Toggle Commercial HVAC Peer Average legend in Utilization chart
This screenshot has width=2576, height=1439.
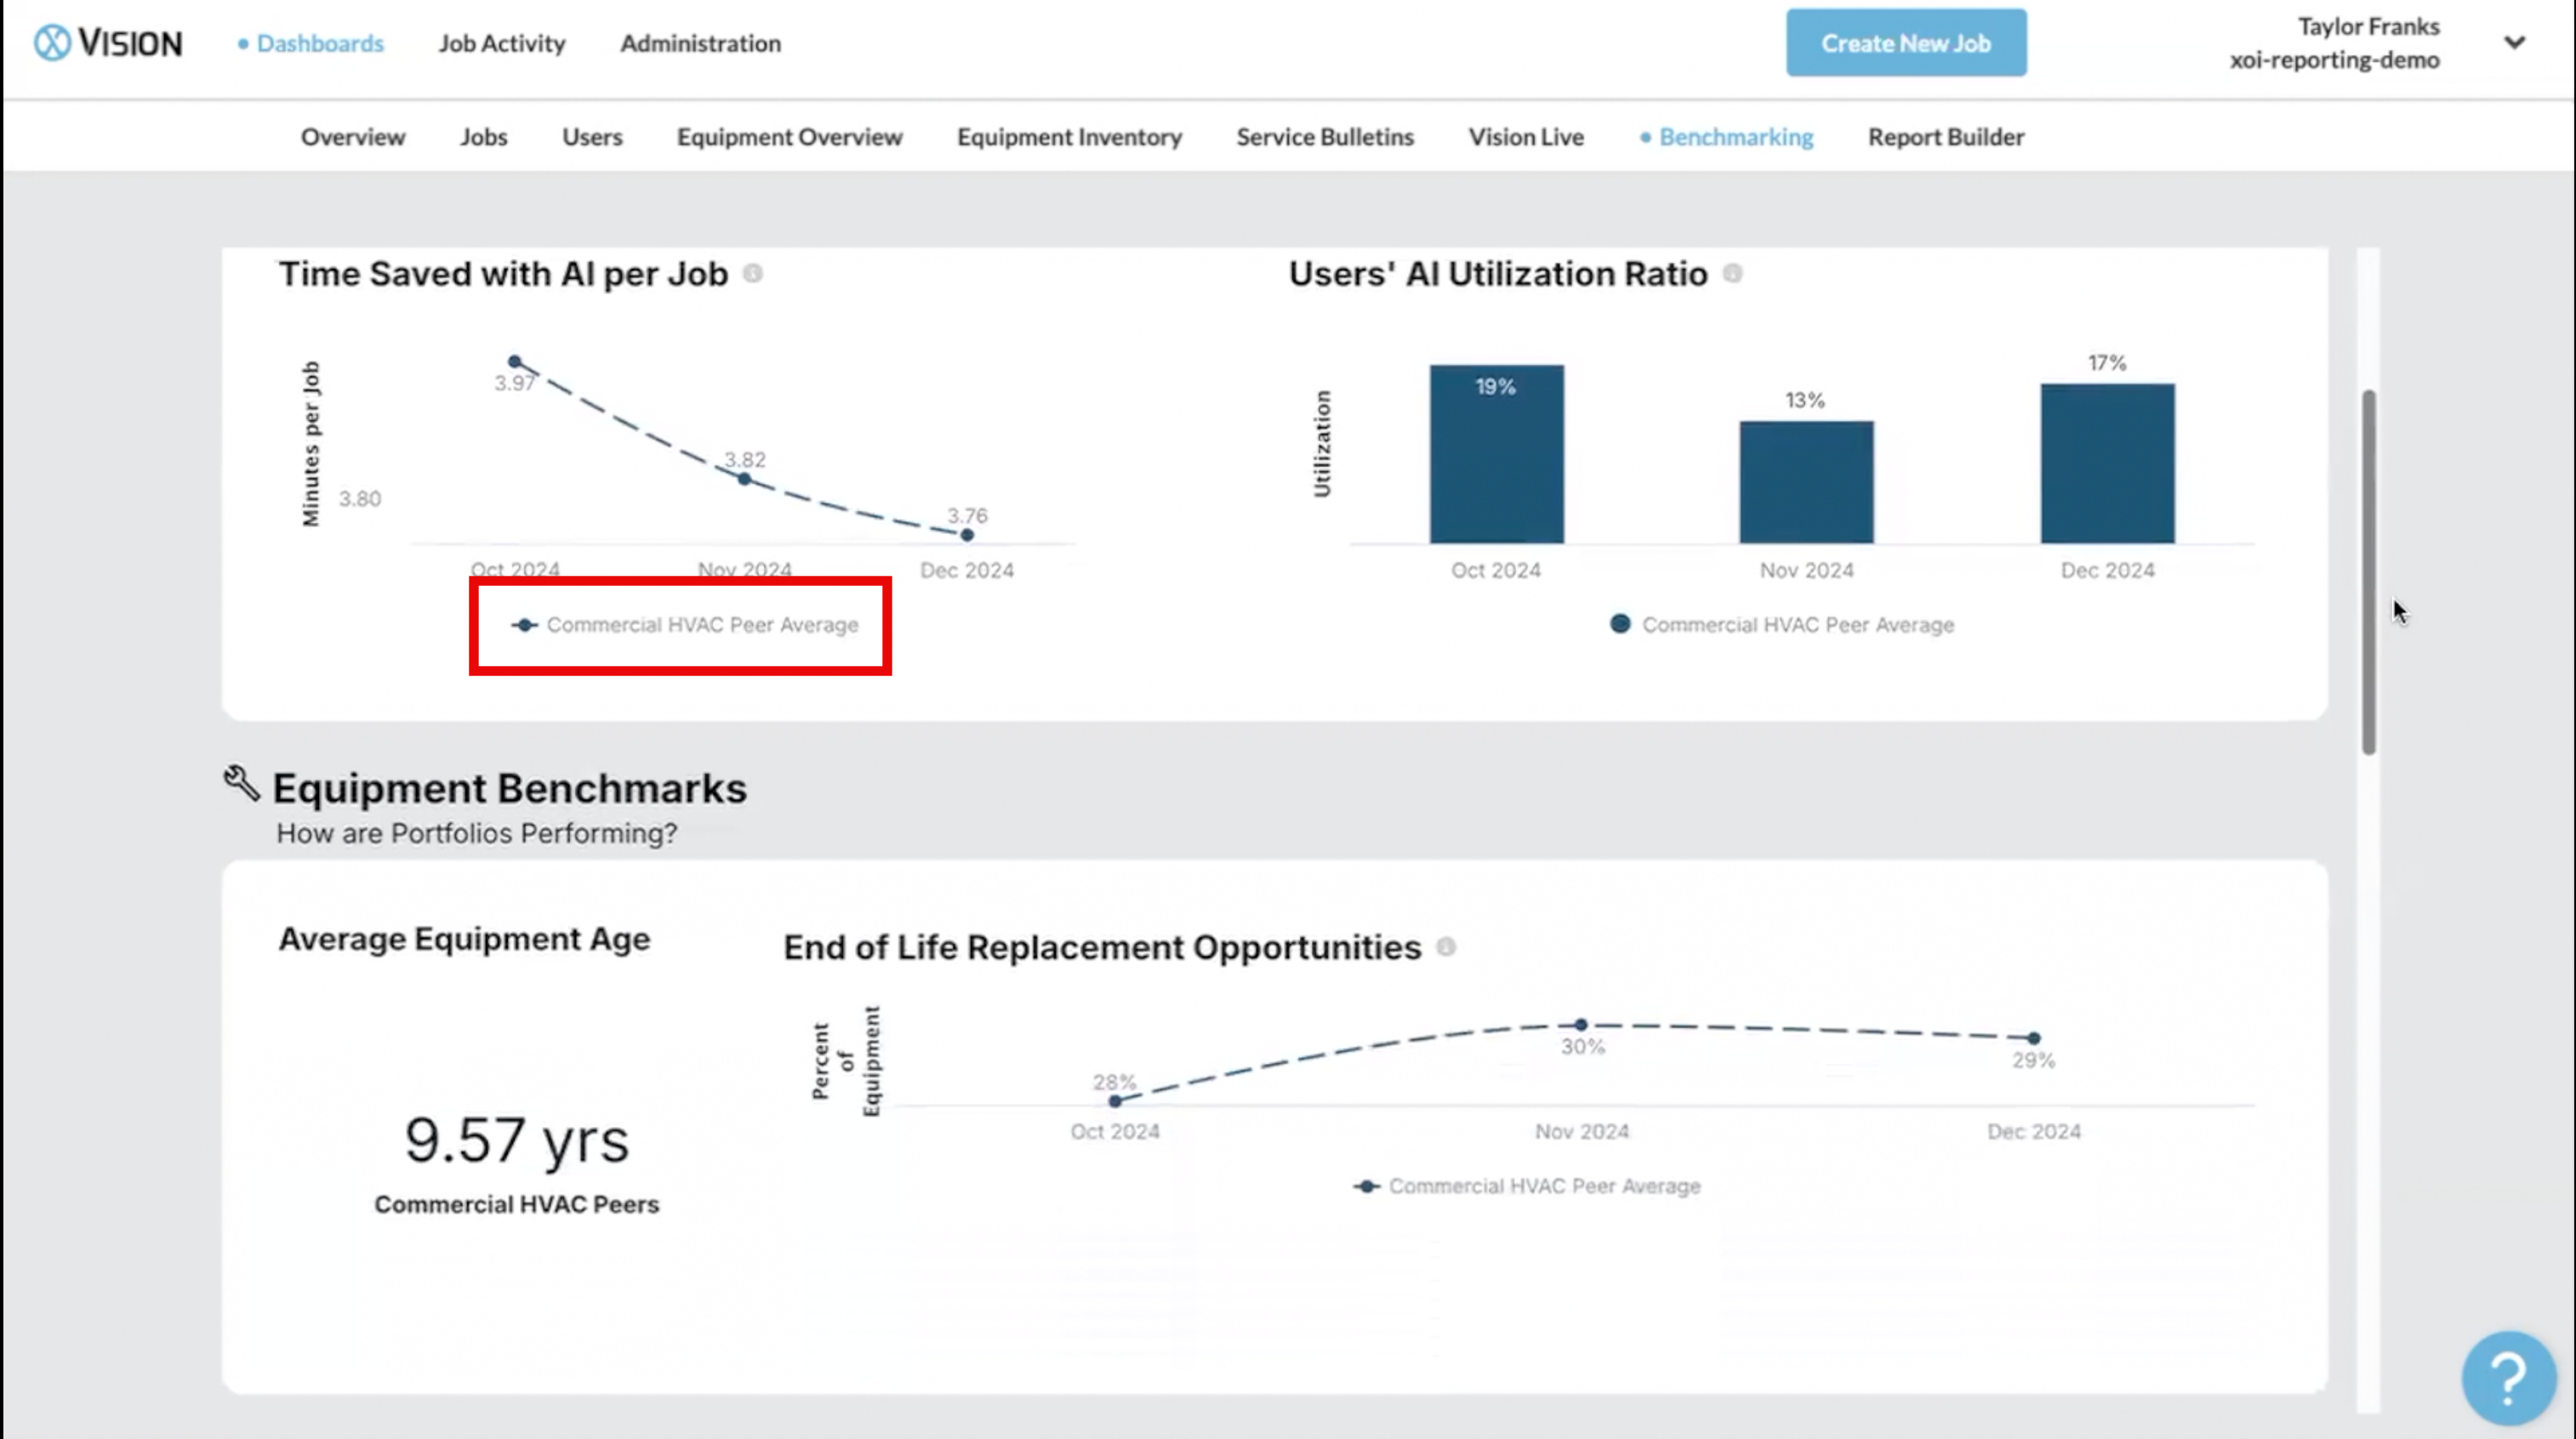point(1782,625)
